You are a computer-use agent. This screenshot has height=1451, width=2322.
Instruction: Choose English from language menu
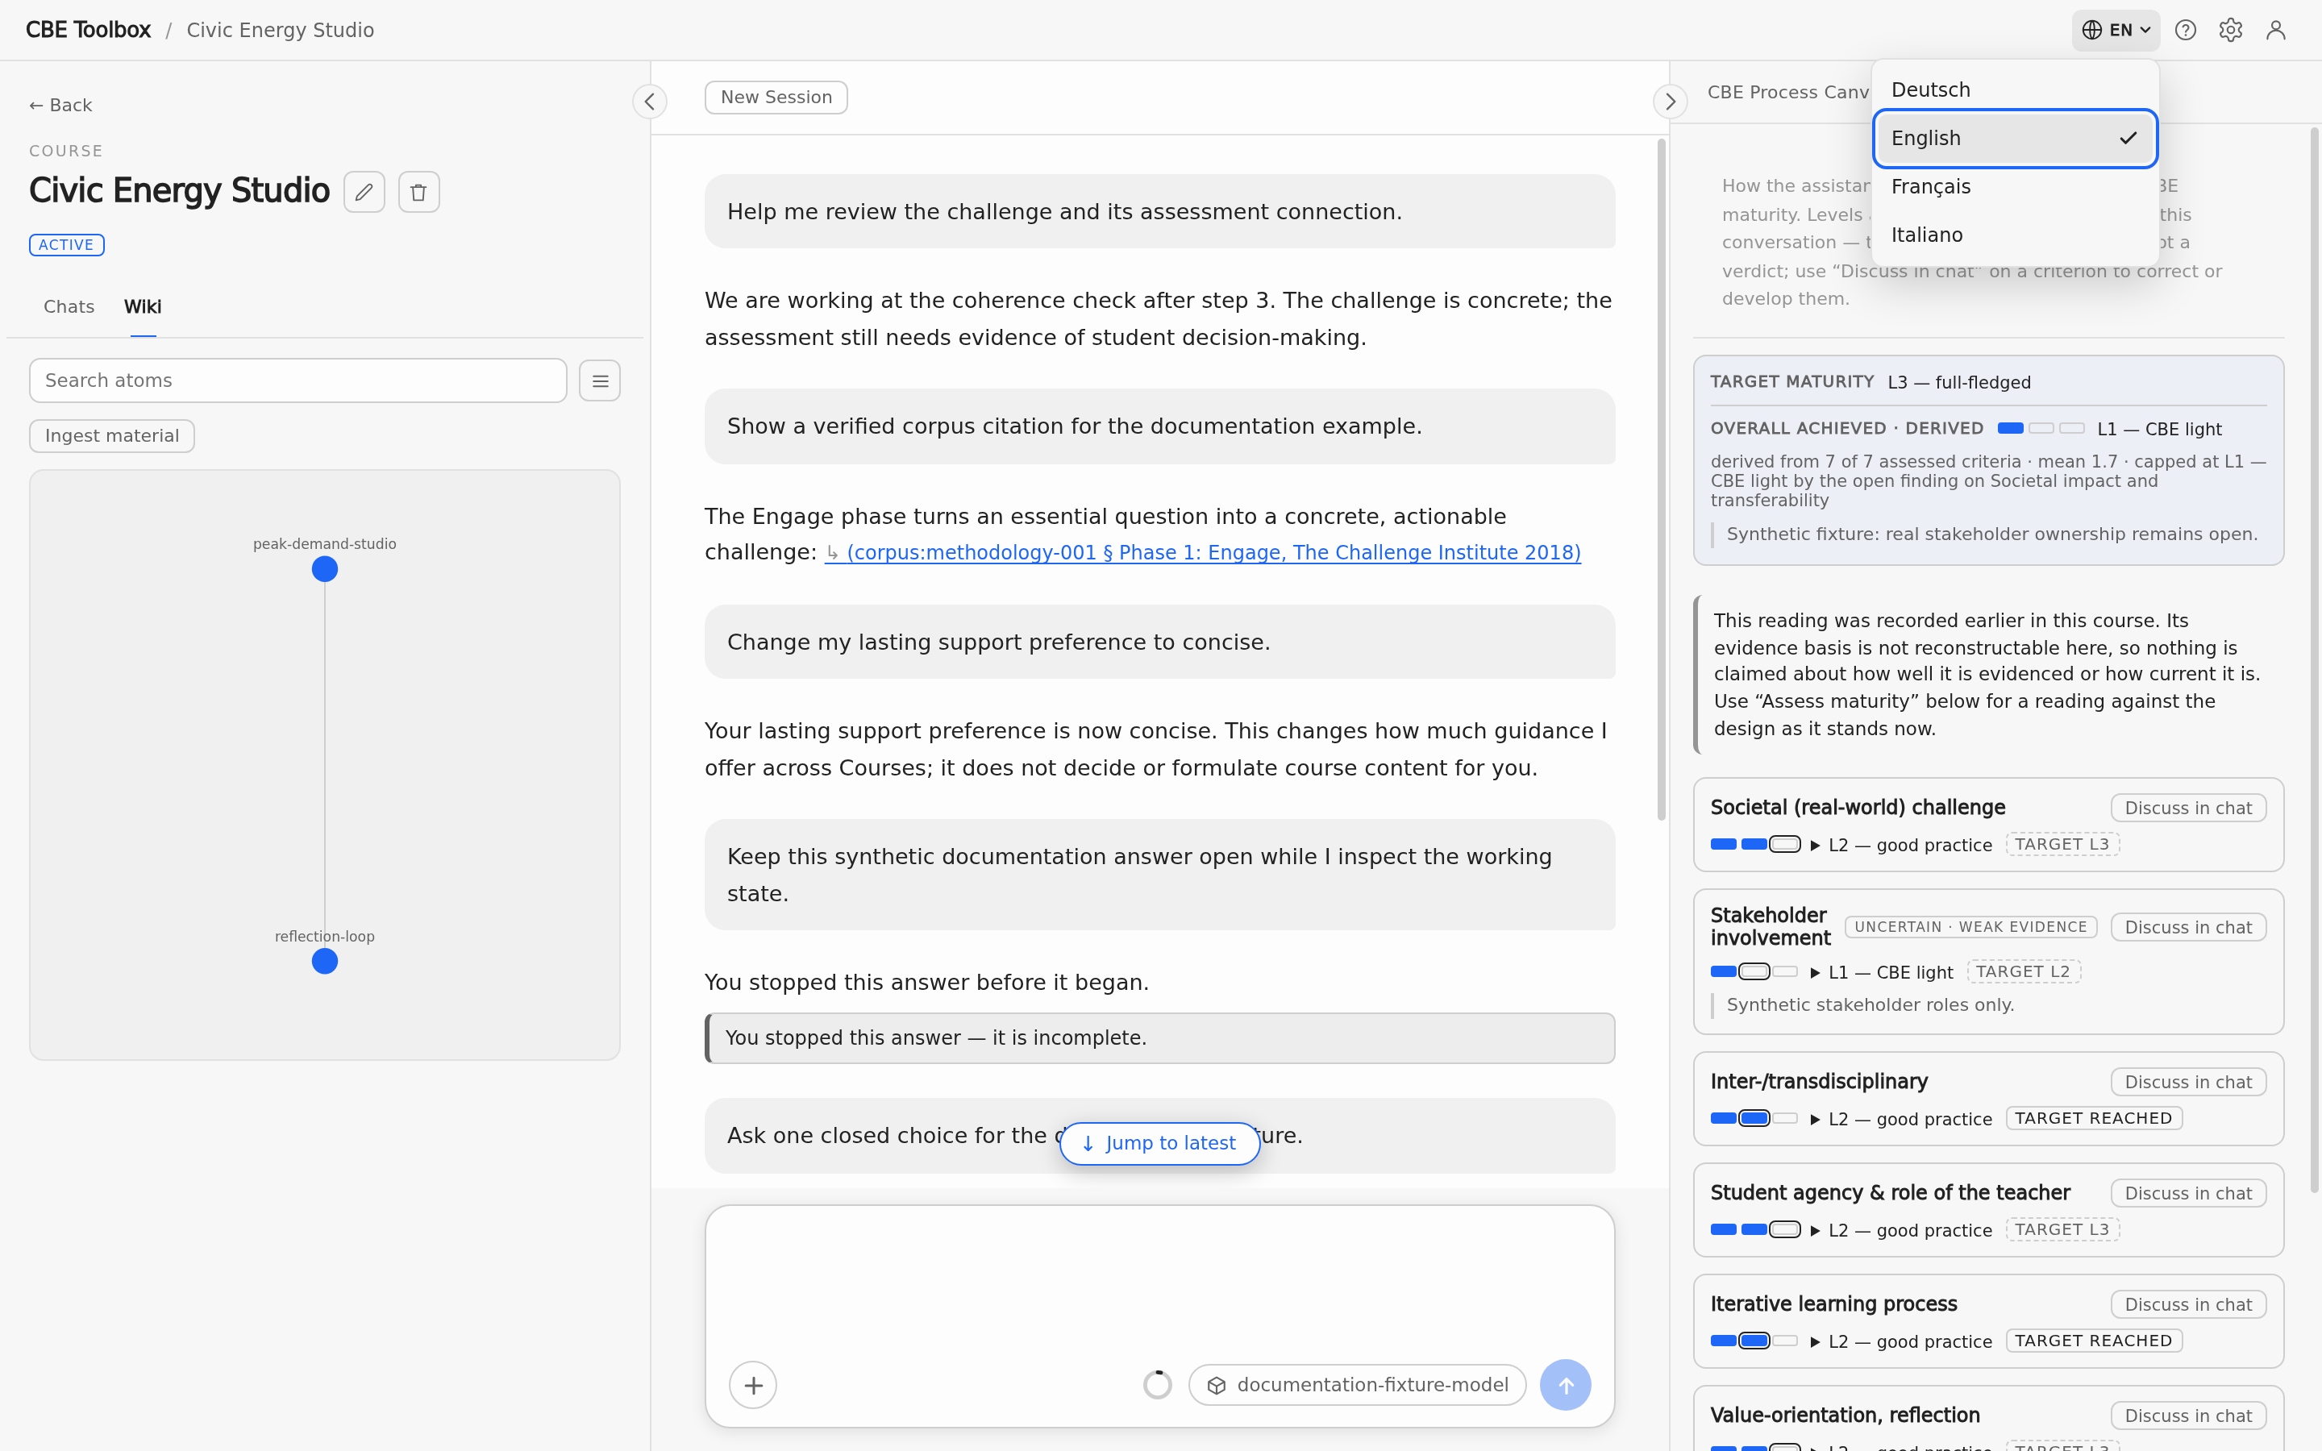pyautogui.click(x=2014, y=138)
